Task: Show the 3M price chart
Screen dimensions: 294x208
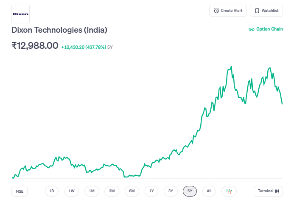Action: [x=112, y=191]
